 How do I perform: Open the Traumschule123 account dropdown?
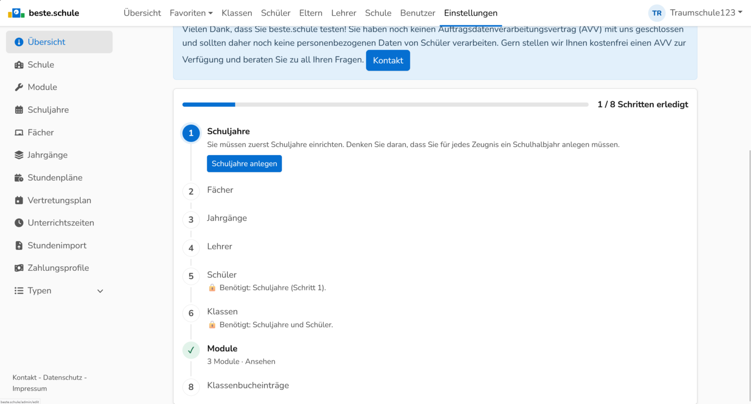[x=706, y=13]
